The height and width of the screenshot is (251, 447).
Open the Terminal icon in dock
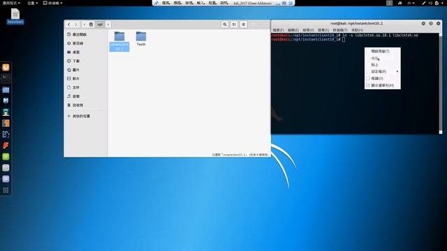pos(6,79)
